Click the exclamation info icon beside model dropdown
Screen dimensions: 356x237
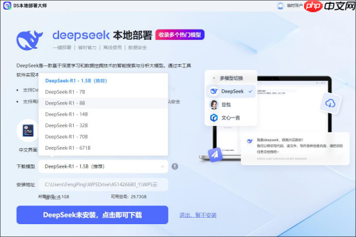(x=175, y=166)
